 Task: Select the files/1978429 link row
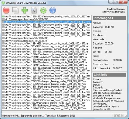tap(47, 62)
